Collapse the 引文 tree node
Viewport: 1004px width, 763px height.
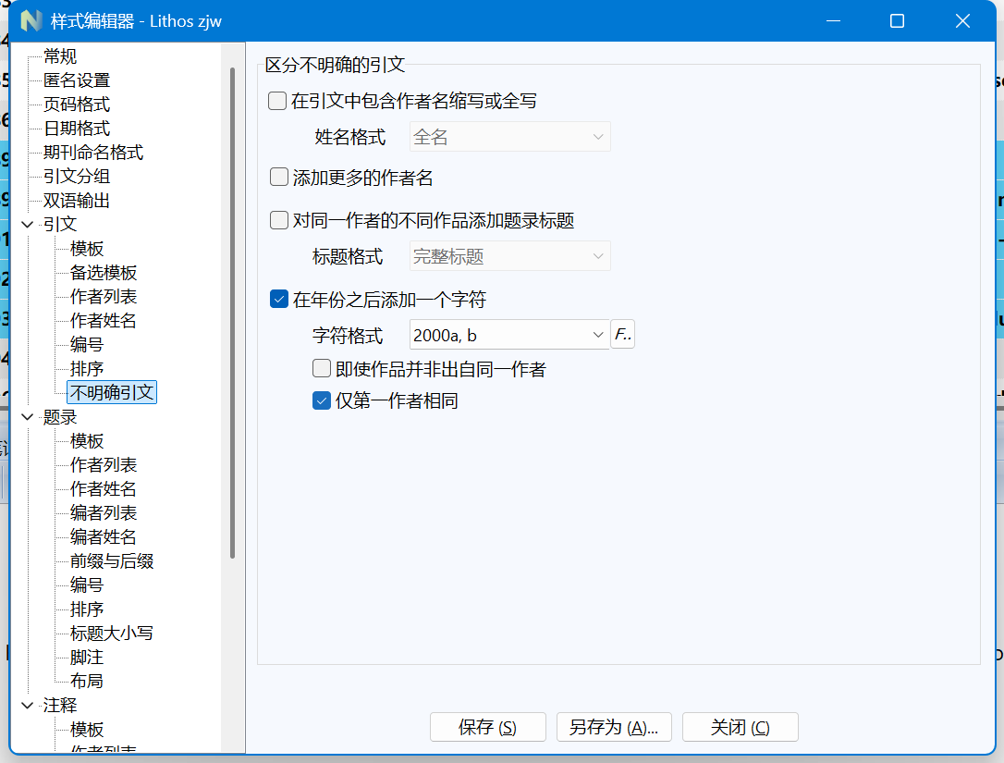tap(28, 225)
